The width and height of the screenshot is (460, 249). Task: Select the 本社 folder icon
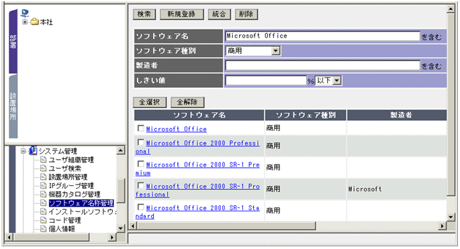(35, 21)
